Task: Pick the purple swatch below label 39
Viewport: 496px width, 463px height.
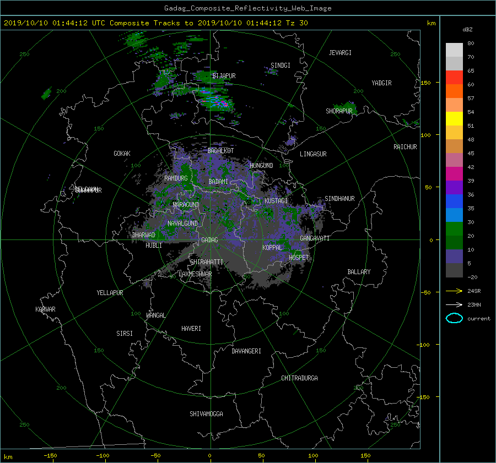Action: (x=454, y=187)
